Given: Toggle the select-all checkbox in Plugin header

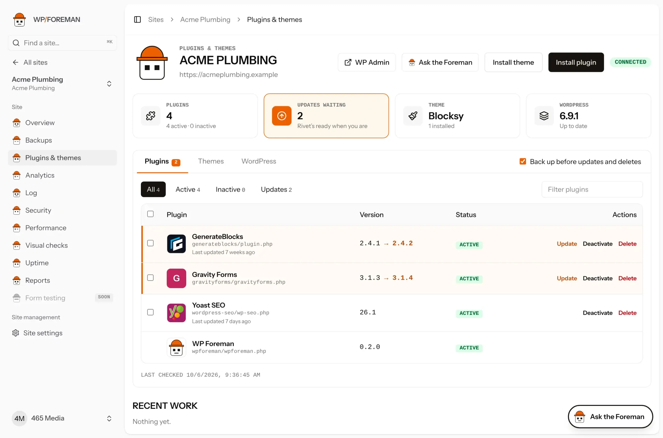Looking at the screenshot, I should (x=150, y=214).
